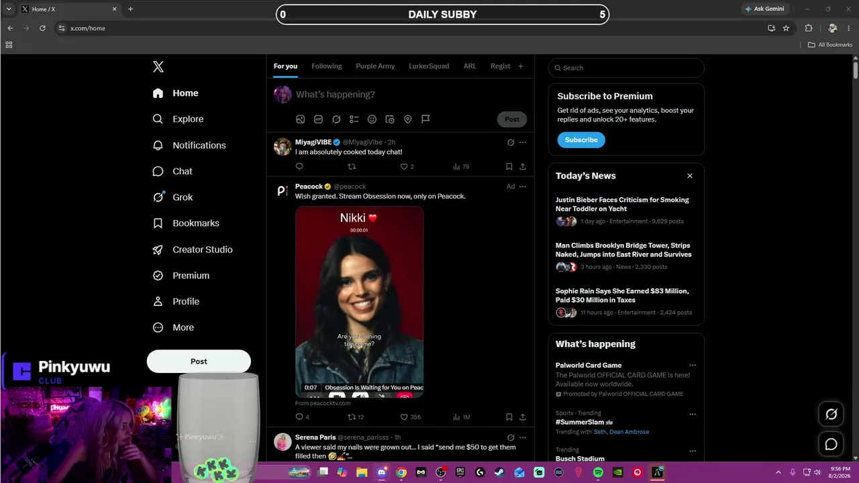Bookmark the Peacock ad post
This screenshot has width=859, height=483.
[509, 417]
